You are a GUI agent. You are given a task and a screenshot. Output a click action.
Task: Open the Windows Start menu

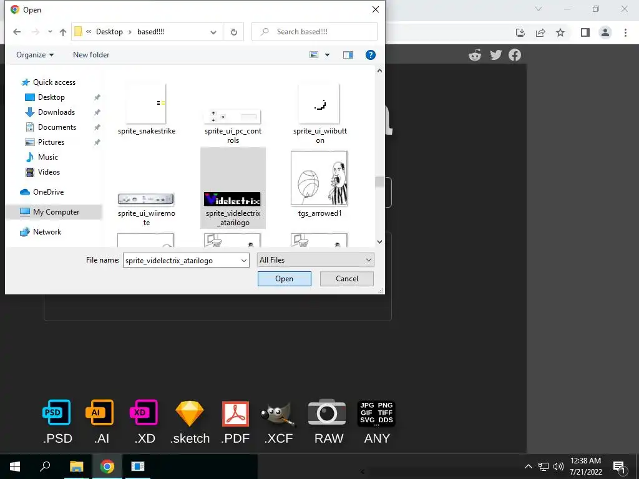click(x=15, y=467)
